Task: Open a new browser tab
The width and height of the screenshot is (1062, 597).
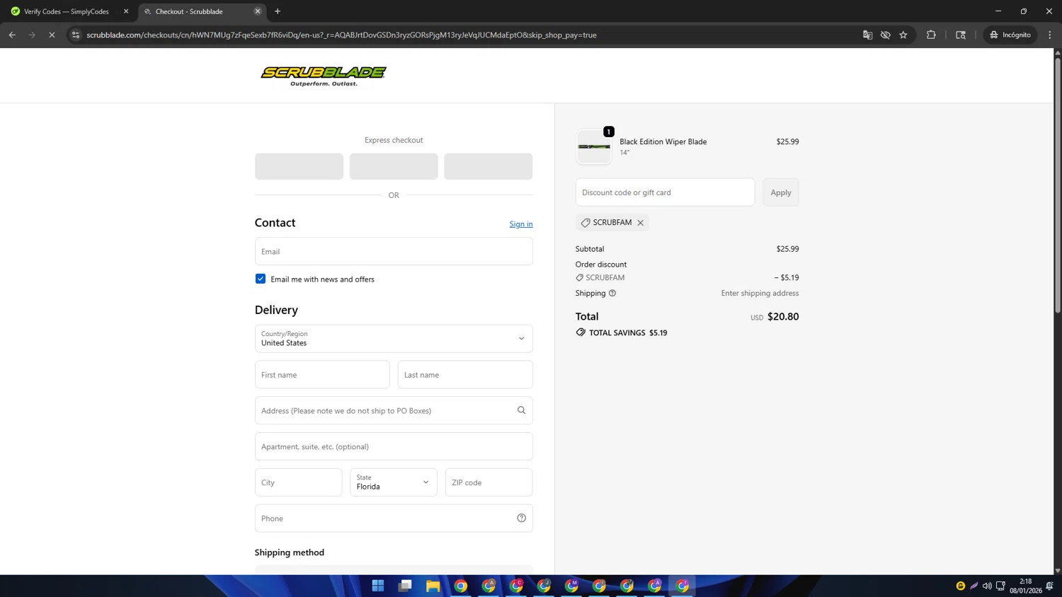Action: [278, 11]
